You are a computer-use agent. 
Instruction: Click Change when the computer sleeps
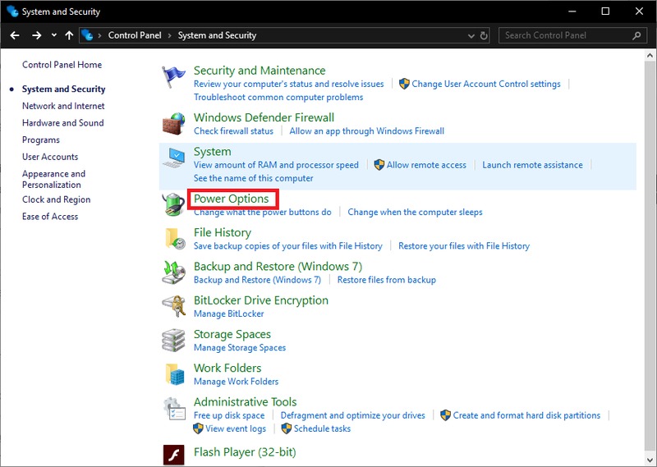[415, 212]
